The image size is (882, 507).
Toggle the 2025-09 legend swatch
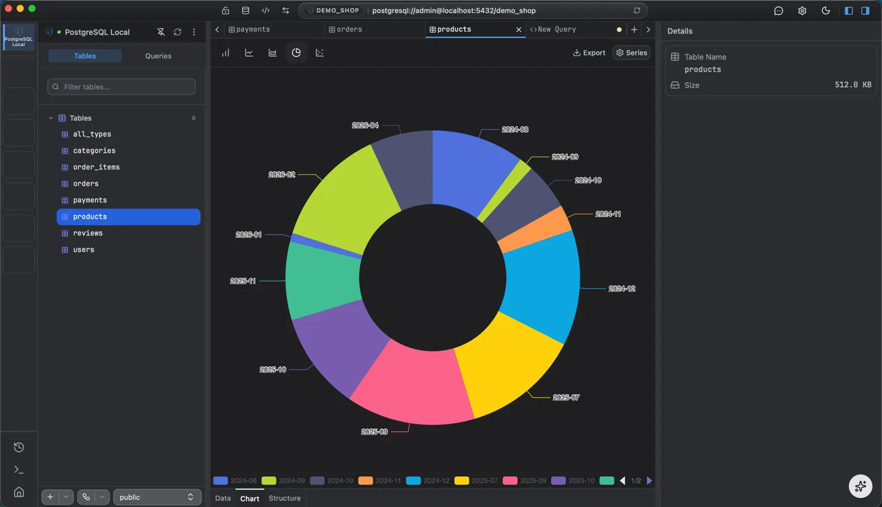[x=510, y=480]
